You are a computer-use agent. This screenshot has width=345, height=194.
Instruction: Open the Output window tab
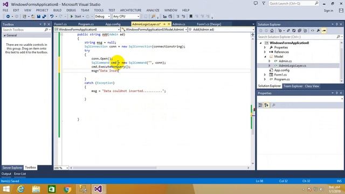point(6,174)
